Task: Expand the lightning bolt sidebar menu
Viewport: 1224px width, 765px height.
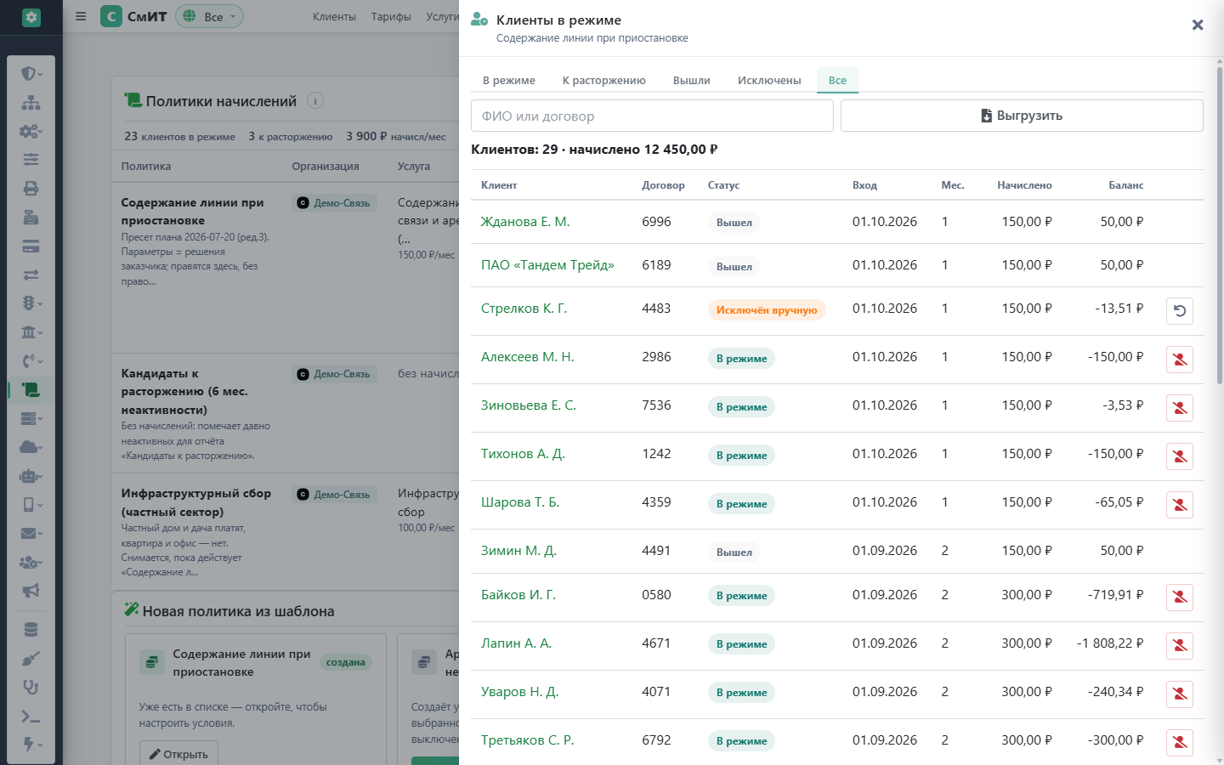Action: click(x=31, y=745)
